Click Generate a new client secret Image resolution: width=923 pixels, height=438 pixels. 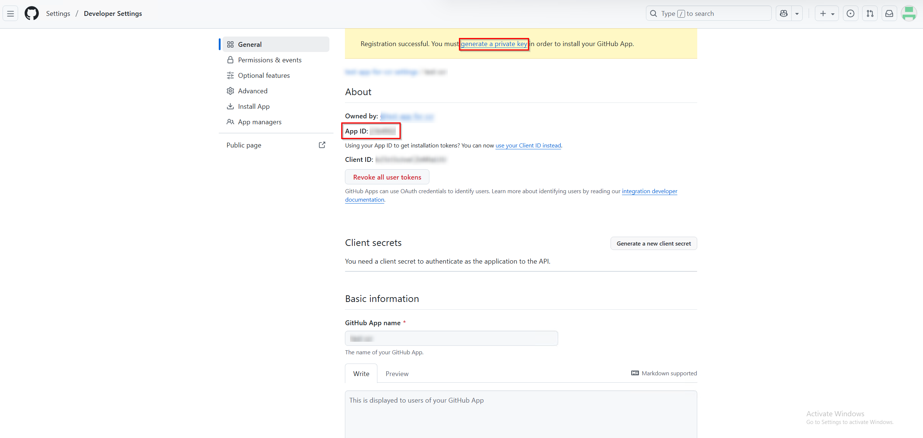click(x=653, y=243)
